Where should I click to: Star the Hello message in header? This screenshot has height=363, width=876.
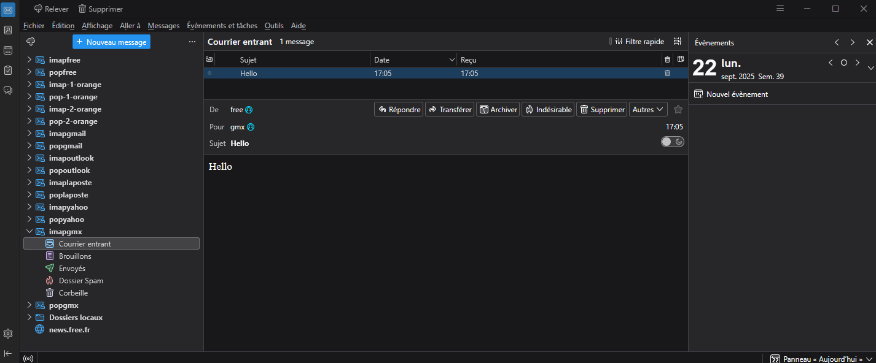click(x=678, y=110)
